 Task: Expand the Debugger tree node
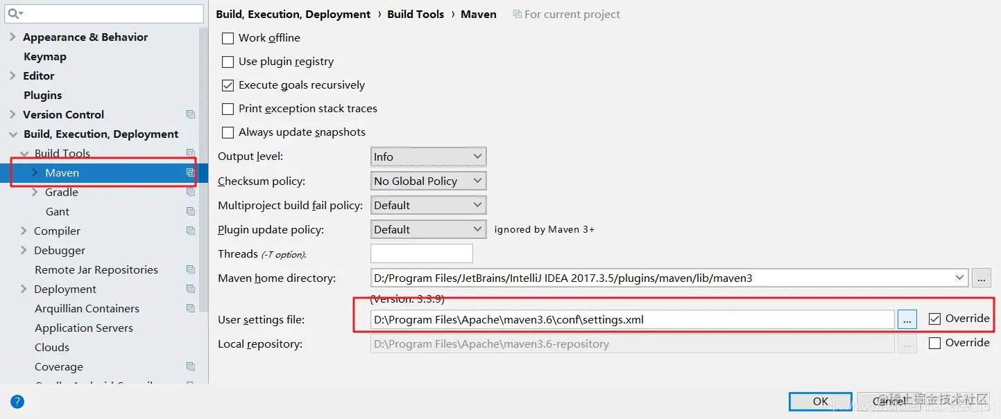(24, 250)
